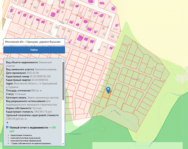Viewport: 188px width, 149px height.
Task: Click the building labeled 75А
Action: (x=72, y=5)
